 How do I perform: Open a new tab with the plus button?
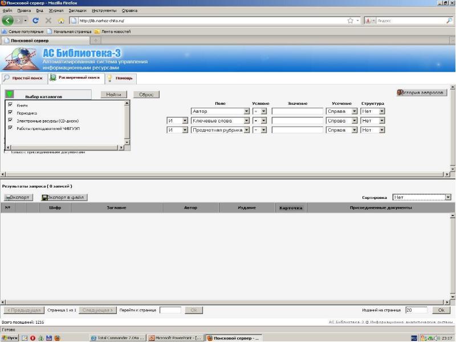click(x=96, y=40)
